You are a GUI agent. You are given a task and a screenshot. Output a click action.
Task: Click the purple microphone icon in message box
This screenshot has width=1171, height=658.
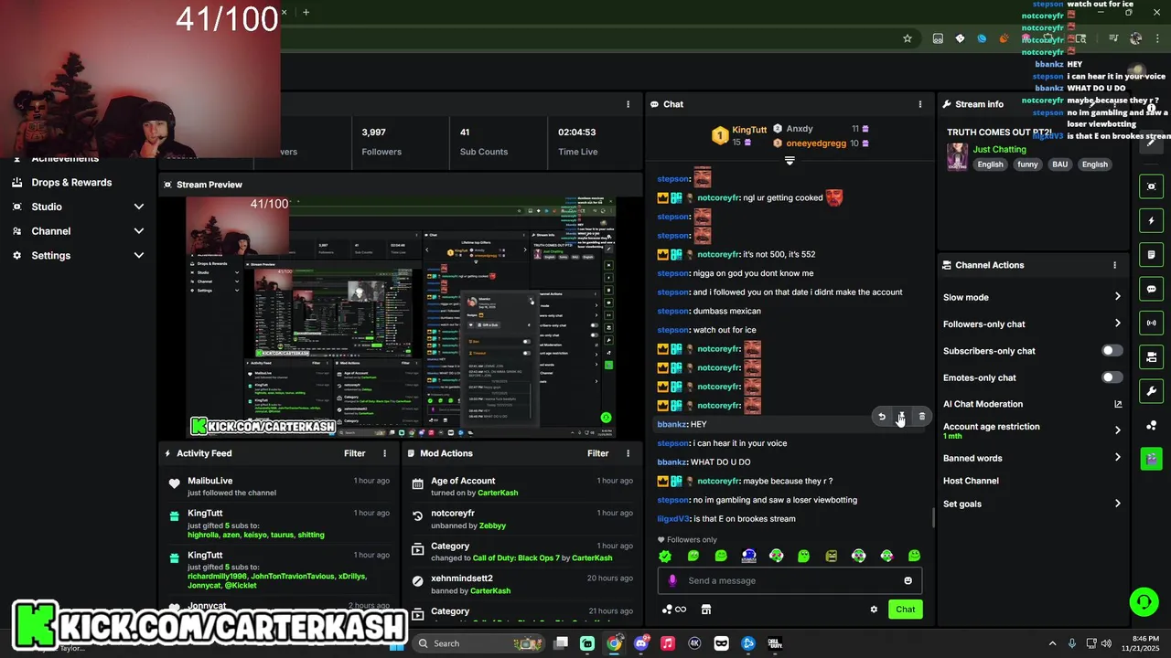click(672, 580)
